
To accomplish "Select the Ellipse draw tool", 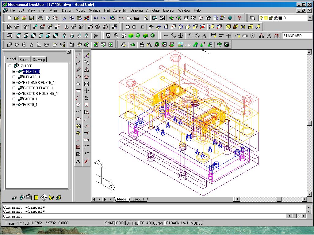I will (78, 119).
